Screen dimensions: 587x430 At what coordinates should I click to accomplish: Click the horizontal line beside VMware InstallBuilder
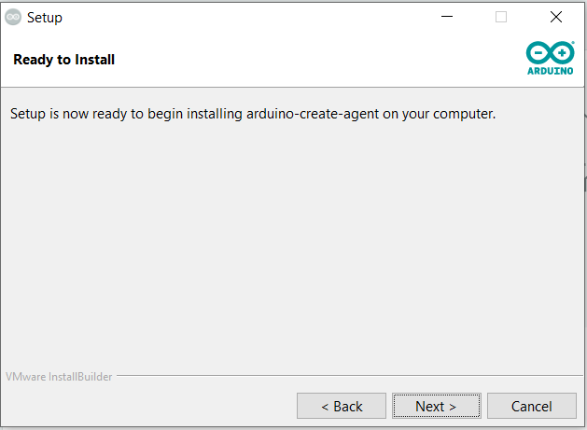350,375
